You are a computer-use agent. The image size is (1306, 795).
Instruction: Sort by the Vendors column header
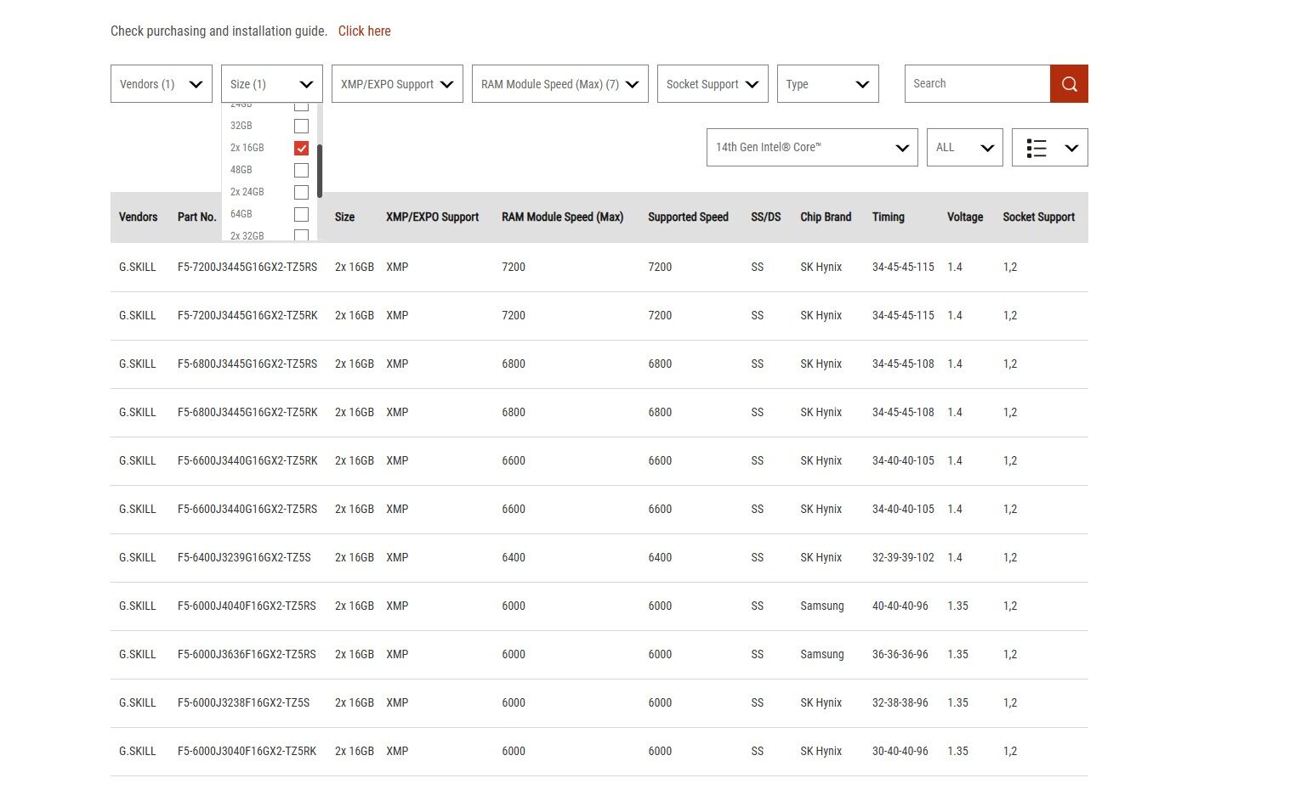pyautogui.click(x=139, y=217)
